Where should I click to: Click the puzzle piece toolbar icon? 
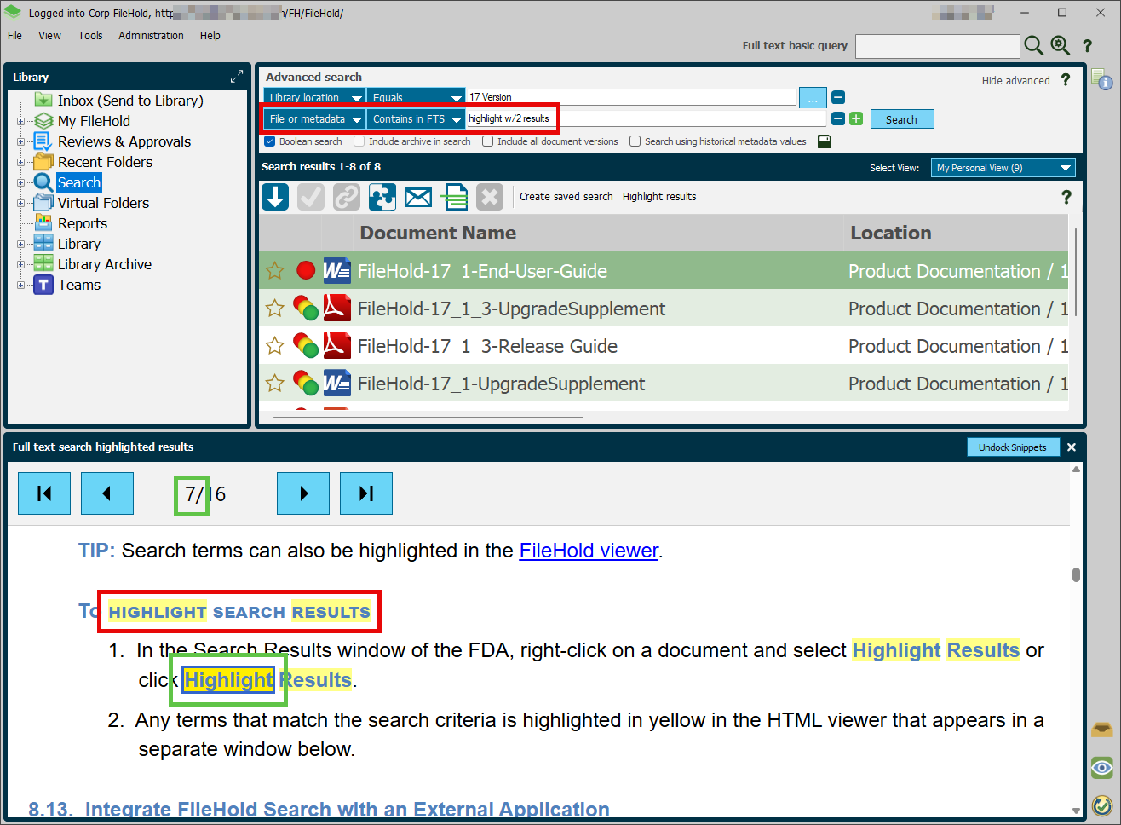coord(382,197)
